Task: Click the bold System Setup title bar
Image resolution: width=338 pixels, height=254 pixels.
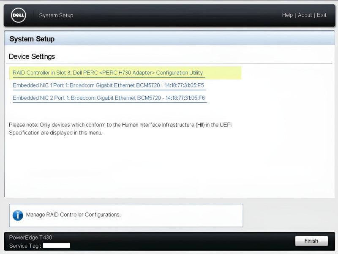Action: click(x=169, y=39)
